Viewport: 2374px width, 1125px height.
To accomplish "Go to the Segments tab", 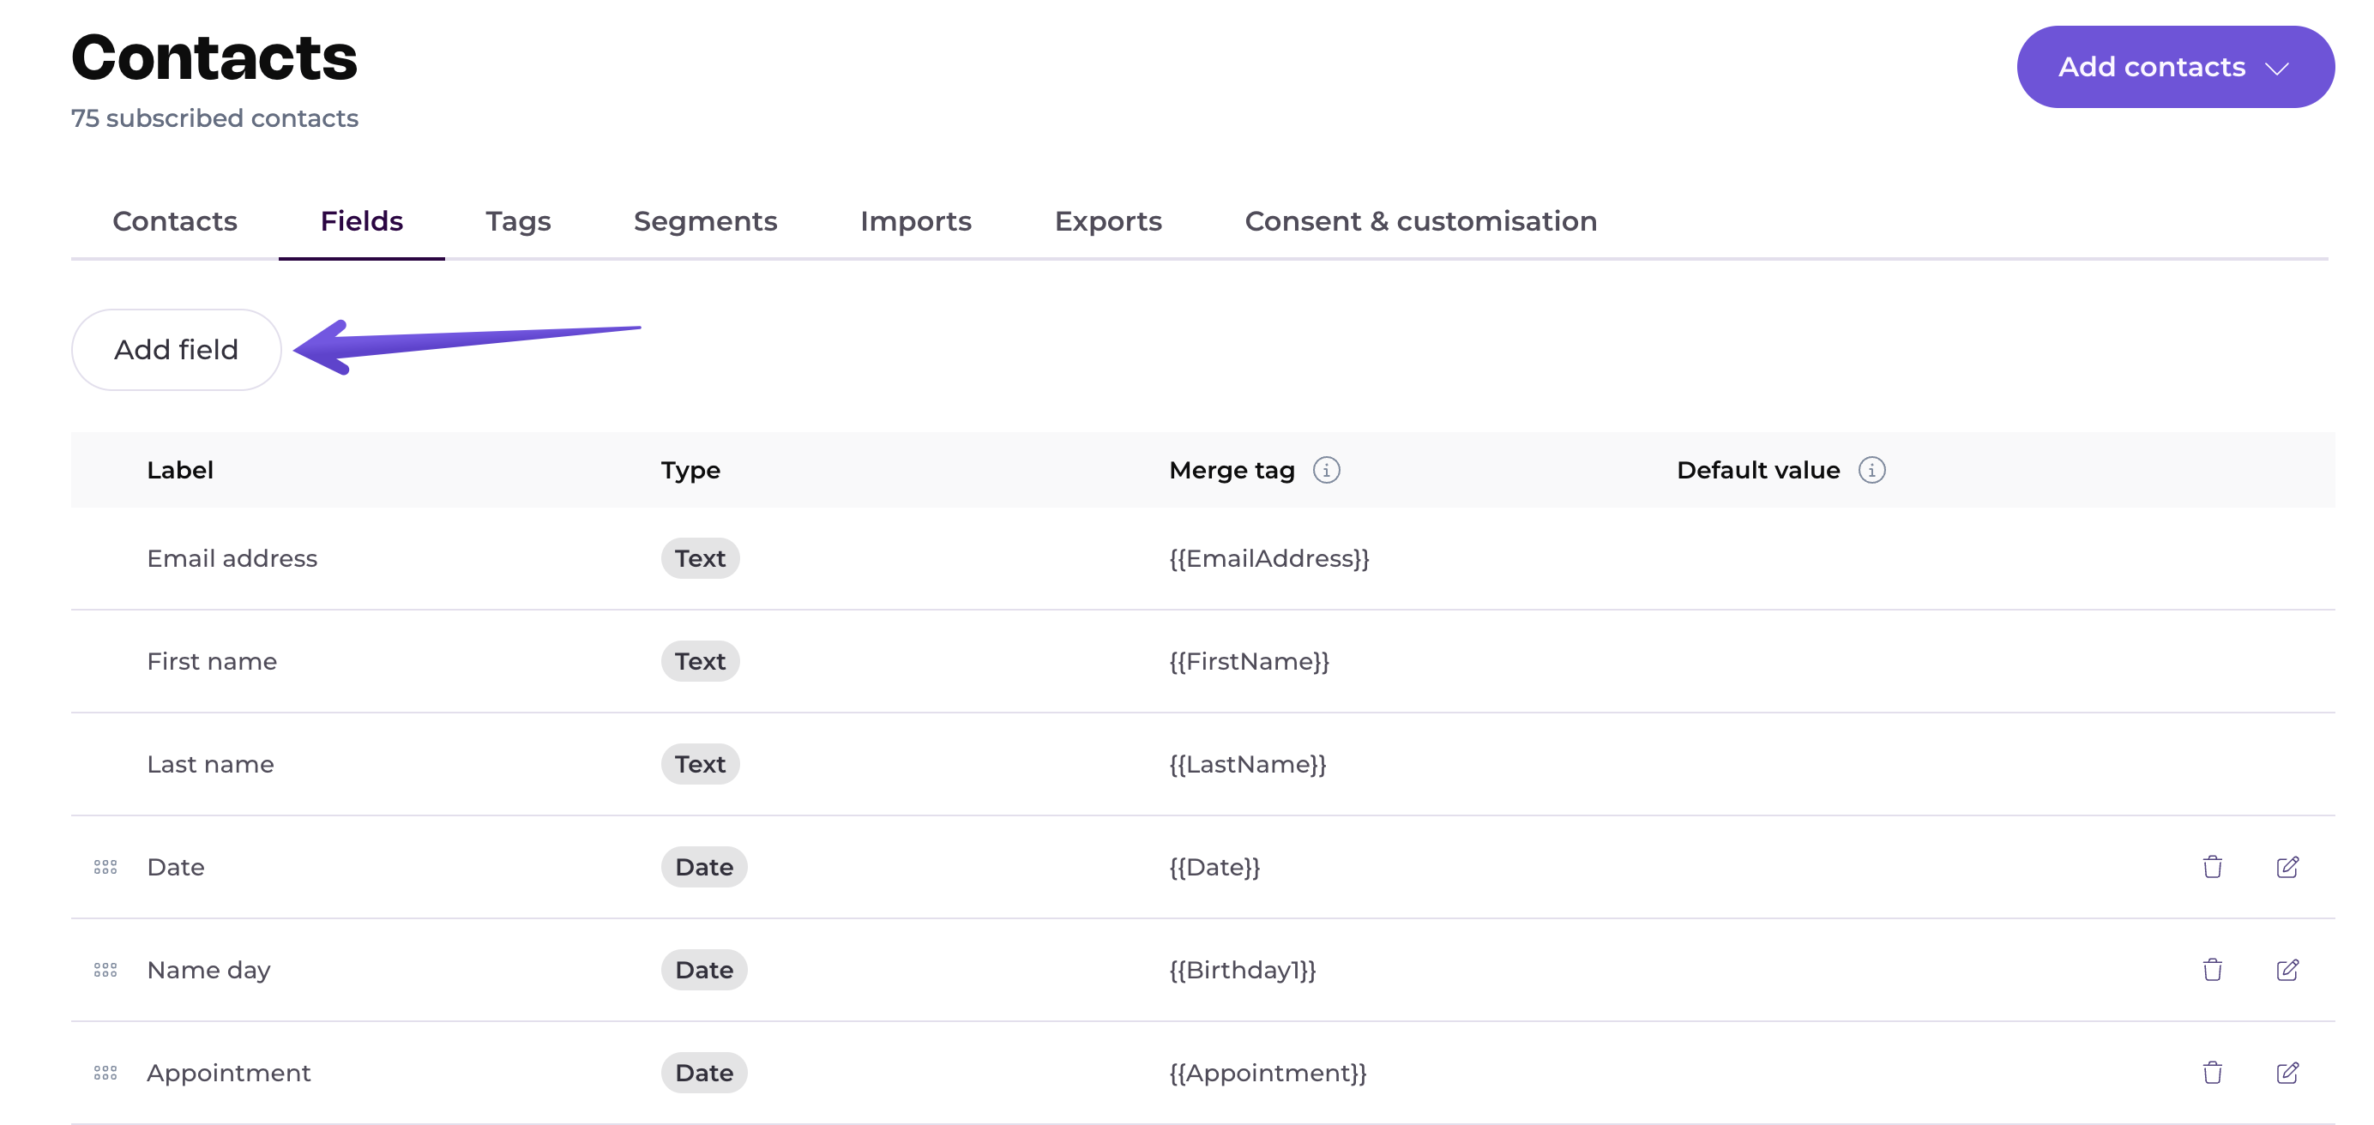I will 705,221.
